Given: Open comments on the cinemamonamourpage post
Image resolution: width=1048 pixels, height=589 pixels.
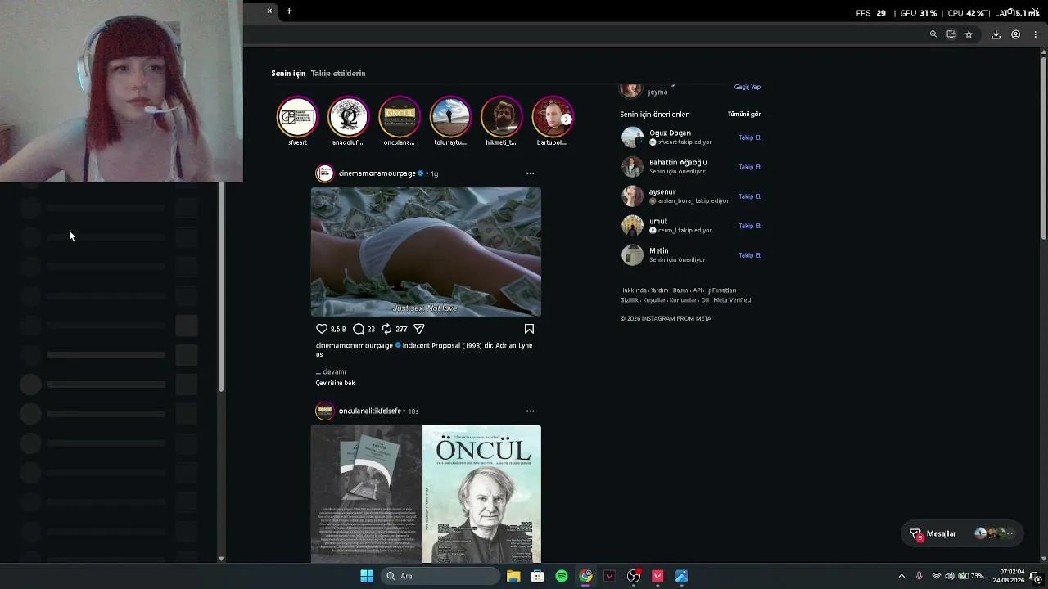Looking at the screenshot, I should 359,329.
